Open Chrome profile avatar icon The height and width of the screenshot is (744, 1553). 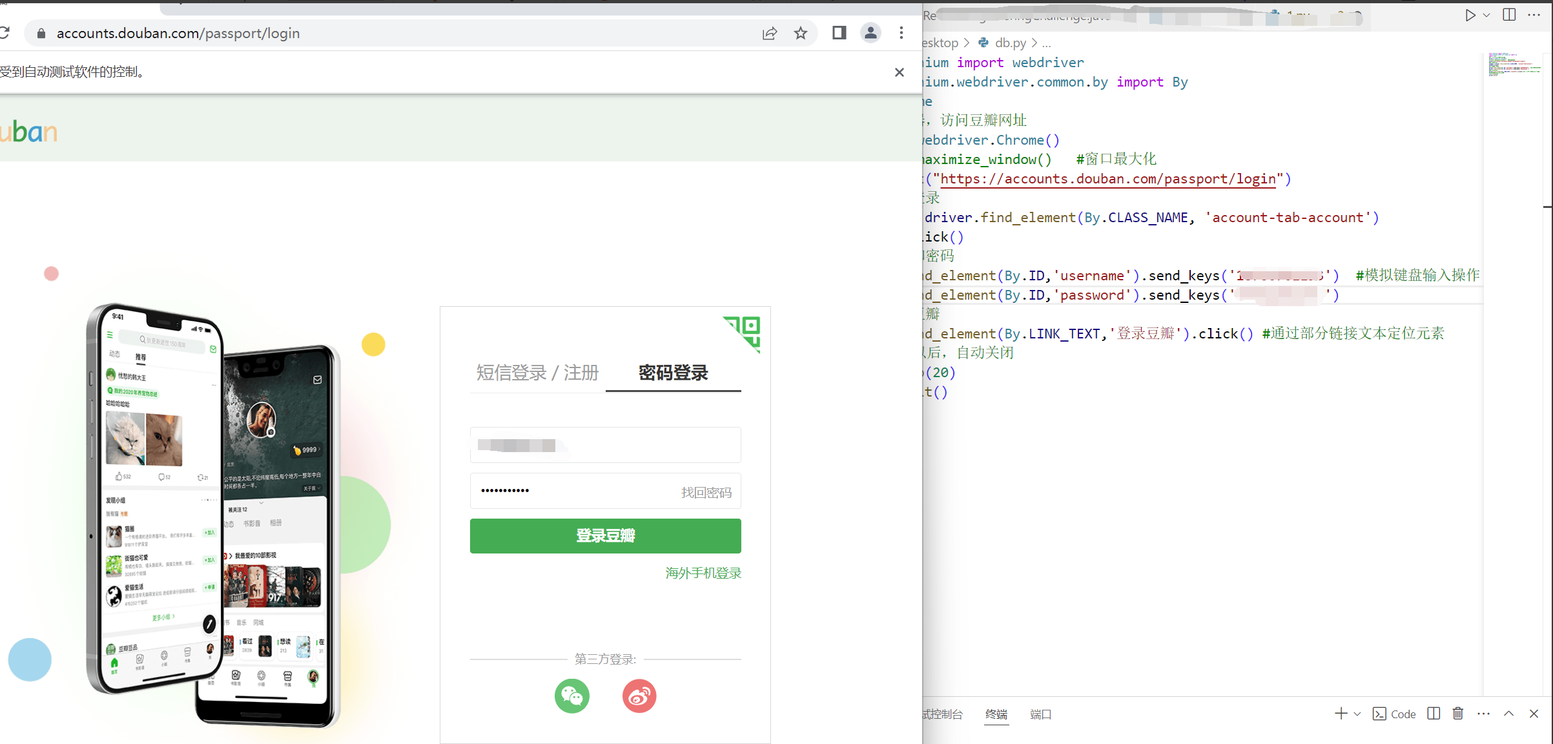coord(870,33)
